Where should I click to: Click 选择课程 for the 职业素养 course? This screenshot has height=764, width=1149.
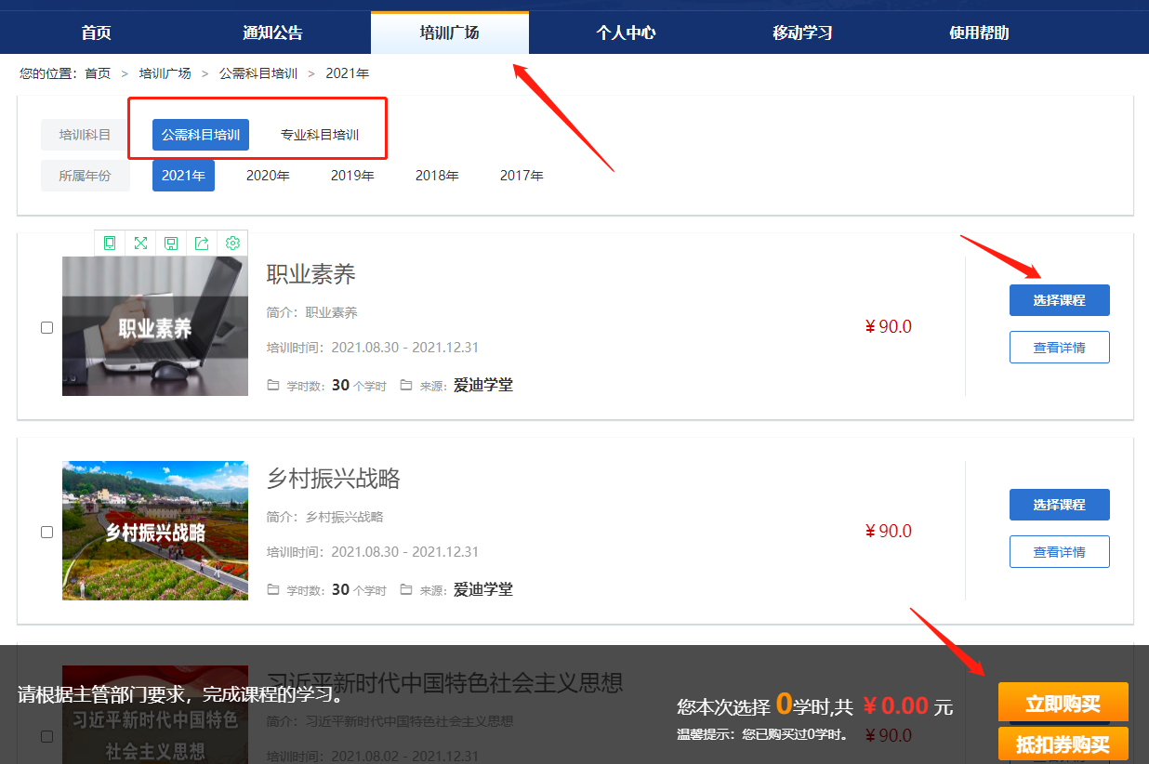coord(1060,300)
